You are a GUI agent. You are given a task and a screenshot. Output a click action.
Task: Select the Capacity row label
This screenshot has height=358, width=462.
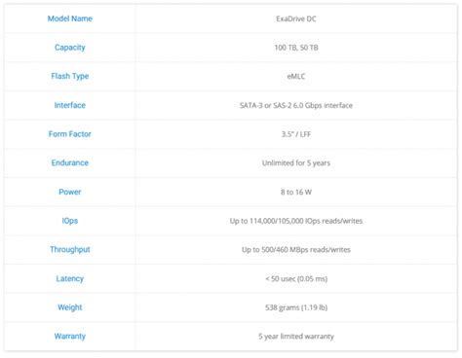(70, 48)
